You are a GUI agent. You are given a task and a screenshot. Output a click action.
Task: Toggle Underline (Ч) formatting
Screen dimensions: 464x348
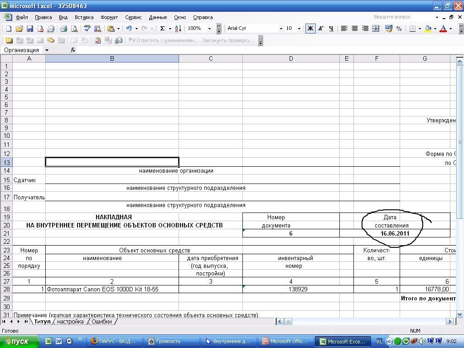pos(331,29)
